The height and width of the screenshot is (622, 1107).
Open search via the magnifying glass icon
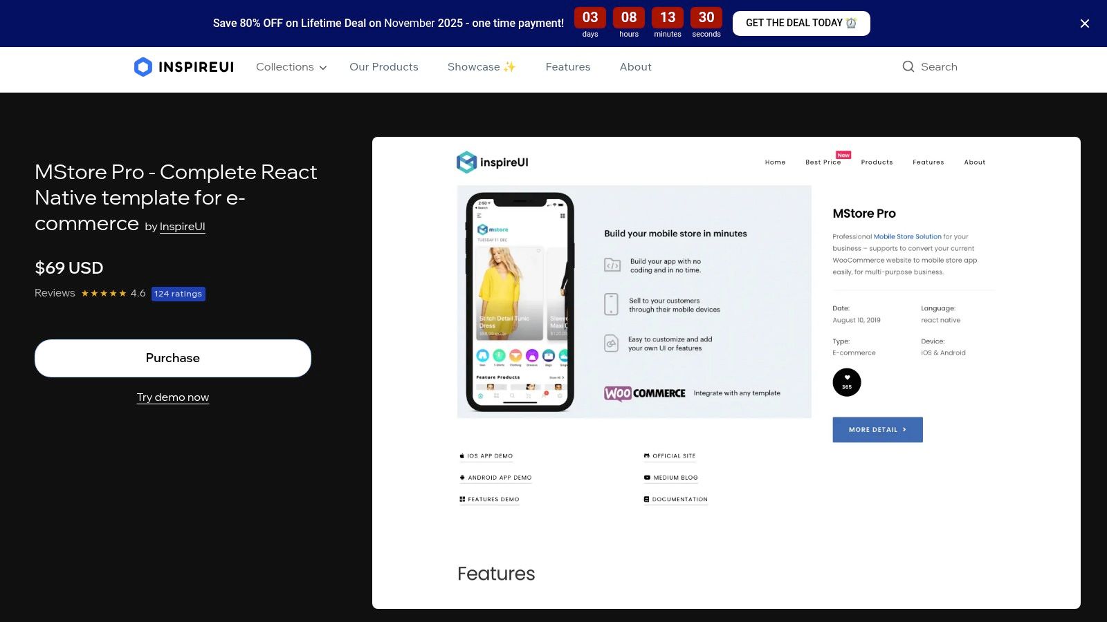908,66
